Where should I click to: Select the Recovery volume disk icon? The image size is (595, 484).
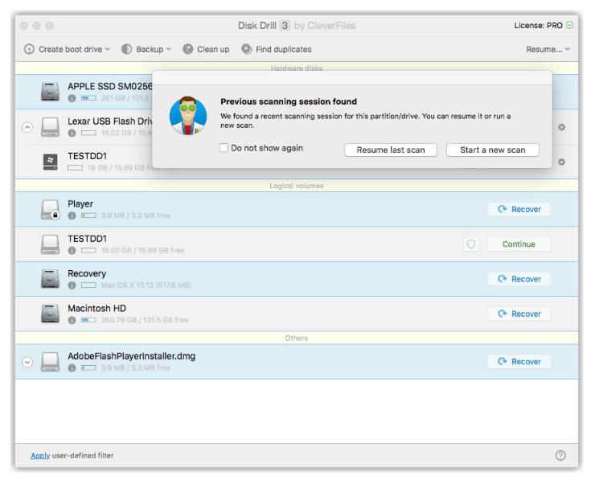point(50,279)
